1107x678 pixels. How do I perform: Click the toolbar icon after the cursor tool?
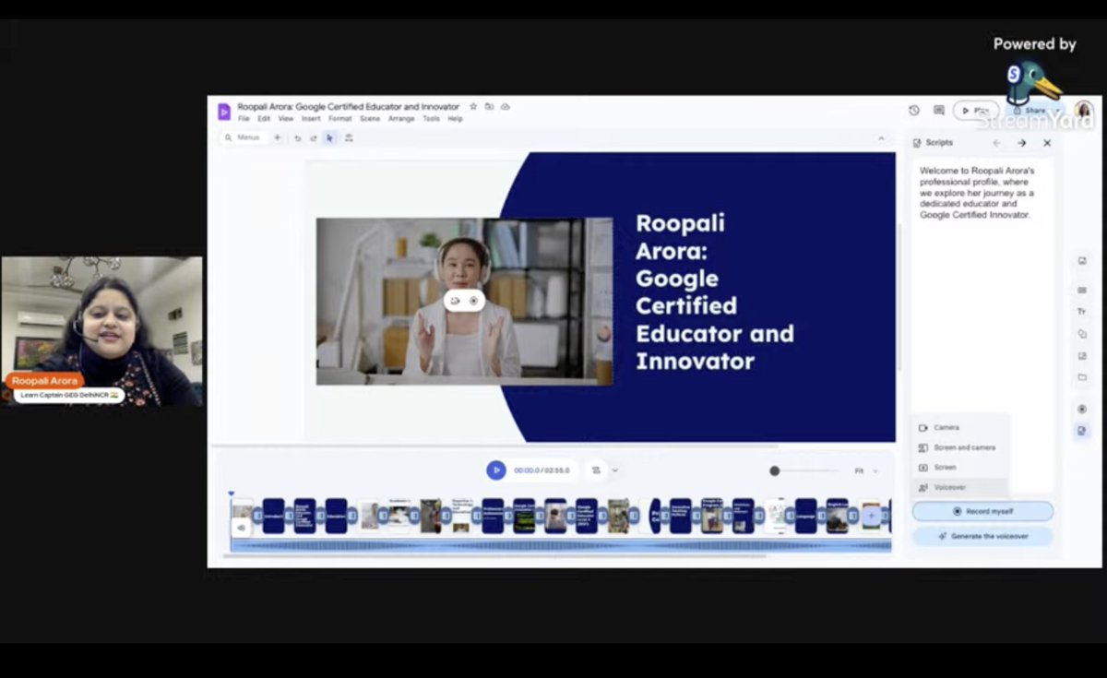[349, 137]
